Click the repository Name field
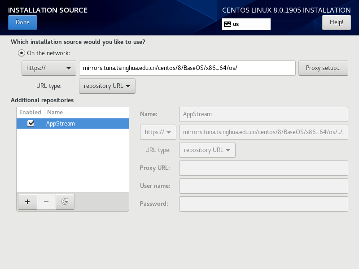The image size is (359, 269). tap(263, 114)
